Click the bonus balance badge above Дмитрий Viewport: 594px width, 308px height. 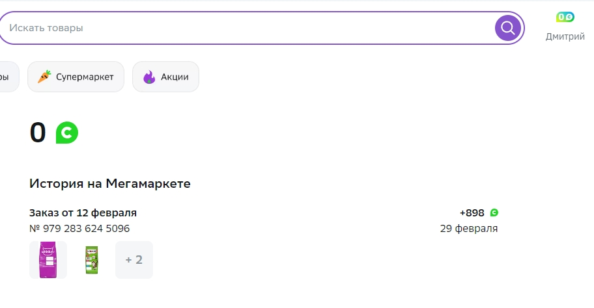(565, 17)
